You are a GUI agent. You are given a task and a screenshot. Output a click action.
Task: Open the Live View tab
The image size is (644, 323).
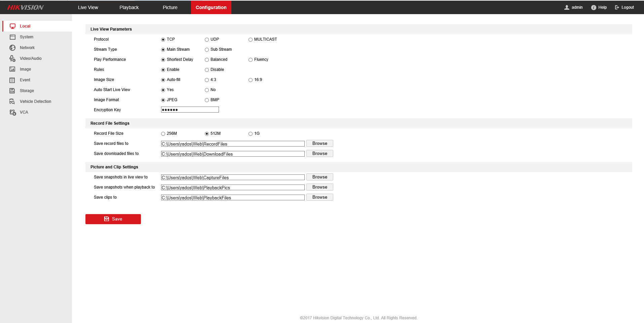(88, 7)
